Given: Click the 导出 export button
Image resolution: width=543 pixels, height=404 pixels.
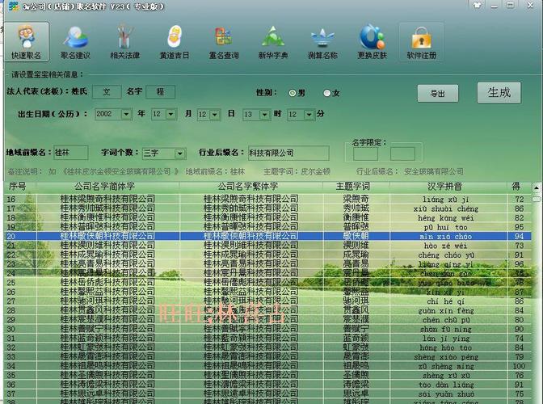Looking at the screenshot, I should [x=438, y=94].
